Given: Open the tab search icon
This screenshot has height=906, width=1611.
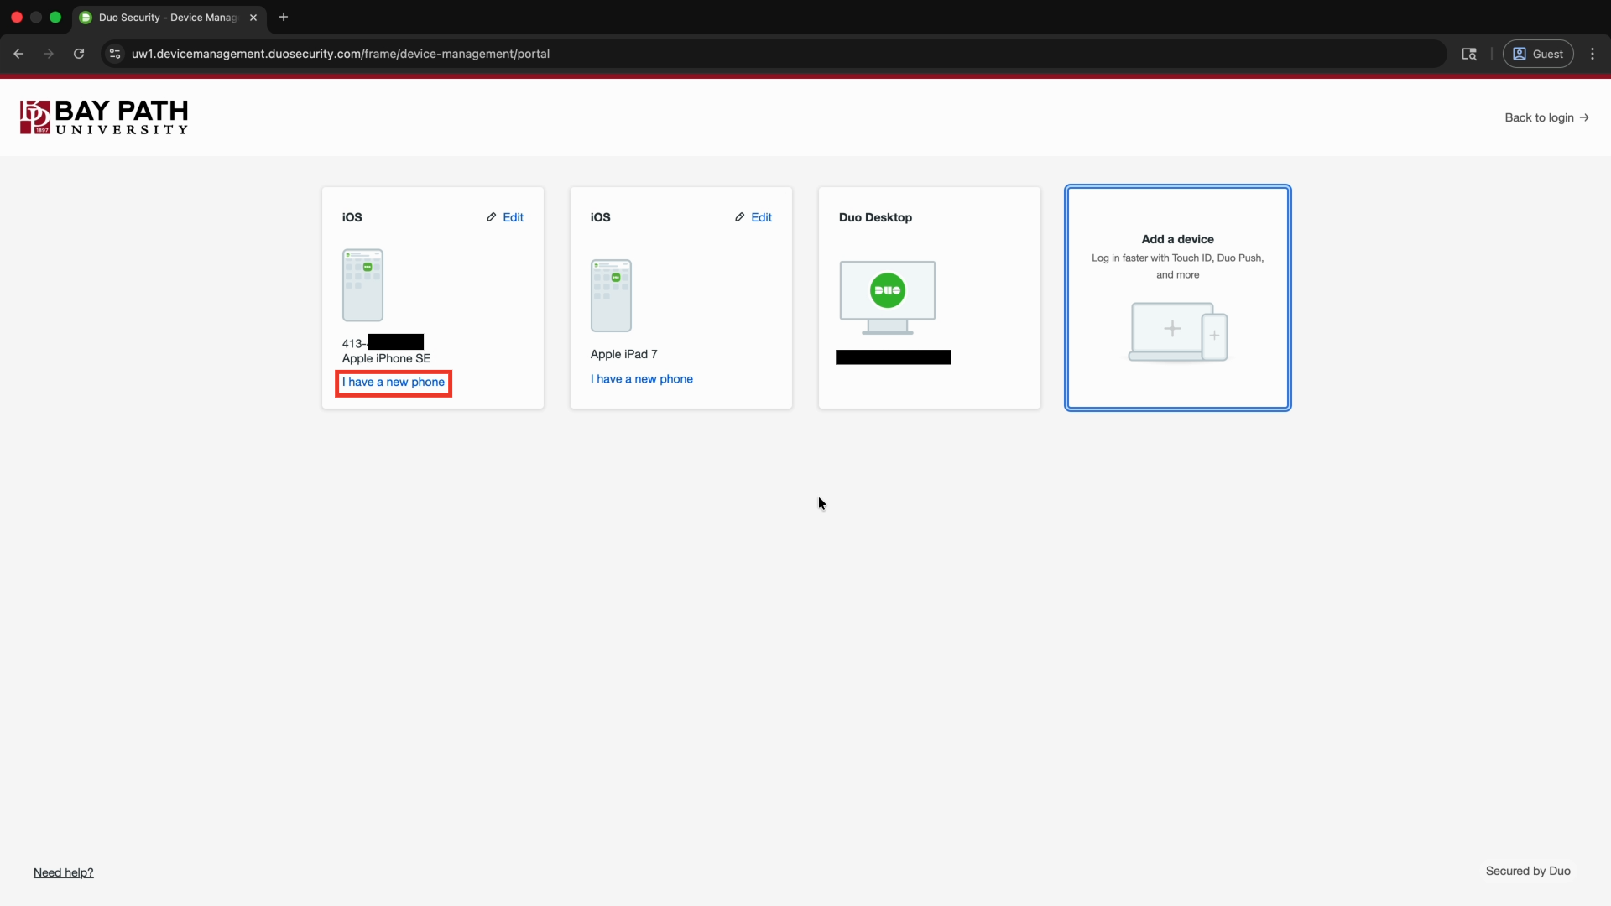Looking at the screenshot, I should tap(1469, 54).
